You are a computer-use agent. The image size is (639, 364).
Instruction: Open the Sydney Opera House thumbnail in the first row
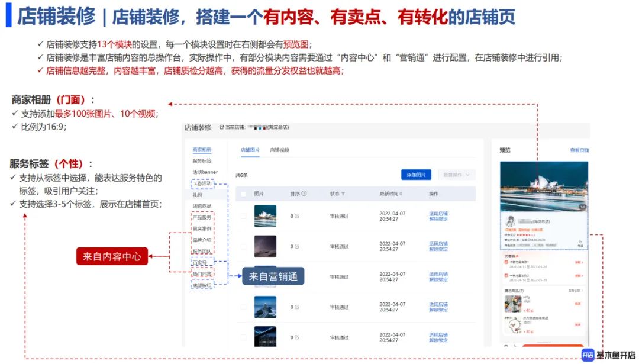(x=265, y=216)
